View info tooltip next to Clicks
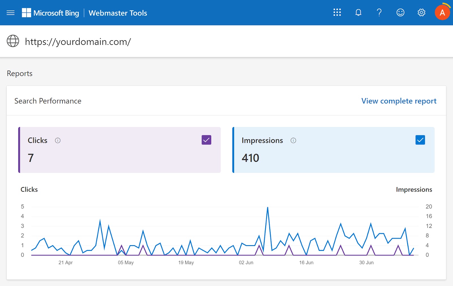The image size is (453, 286). click(x=58, y=140)
